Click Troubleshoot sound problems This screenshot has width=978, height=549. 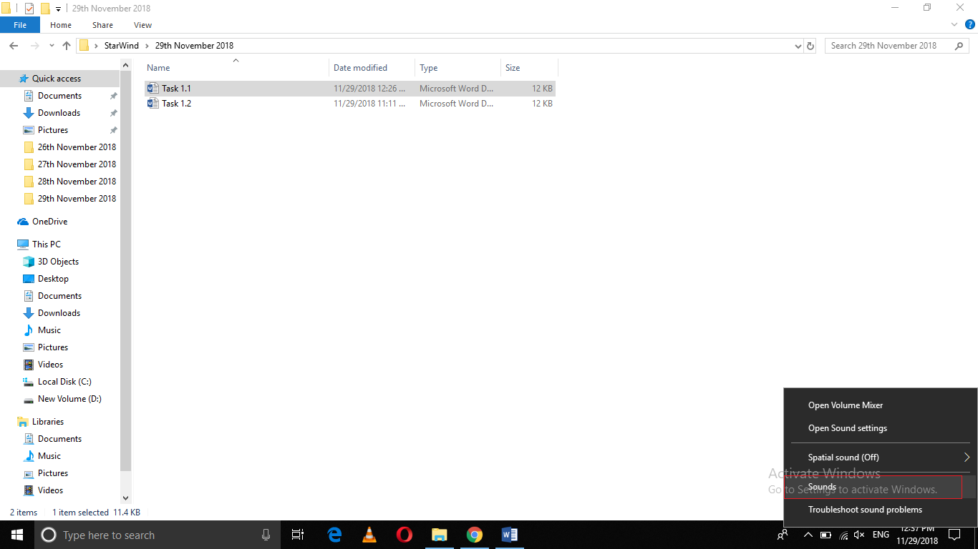point(865,509)
